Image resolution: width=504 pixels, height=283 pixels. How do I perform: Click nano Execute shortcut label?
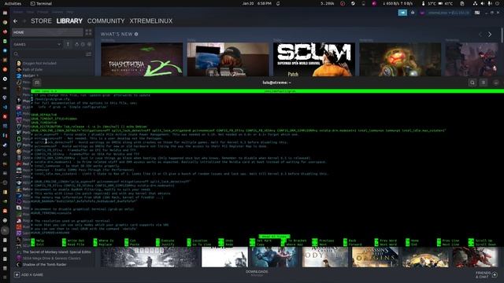(x=168, y=241)
